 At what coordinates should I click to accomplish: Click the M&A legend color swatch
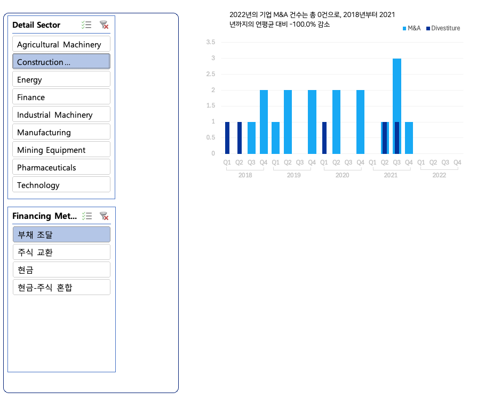coord(404,28)
